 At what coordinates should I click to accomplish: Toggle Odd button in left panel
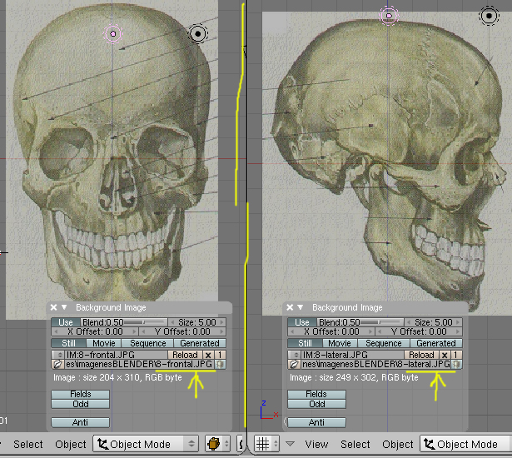(80, 404)
